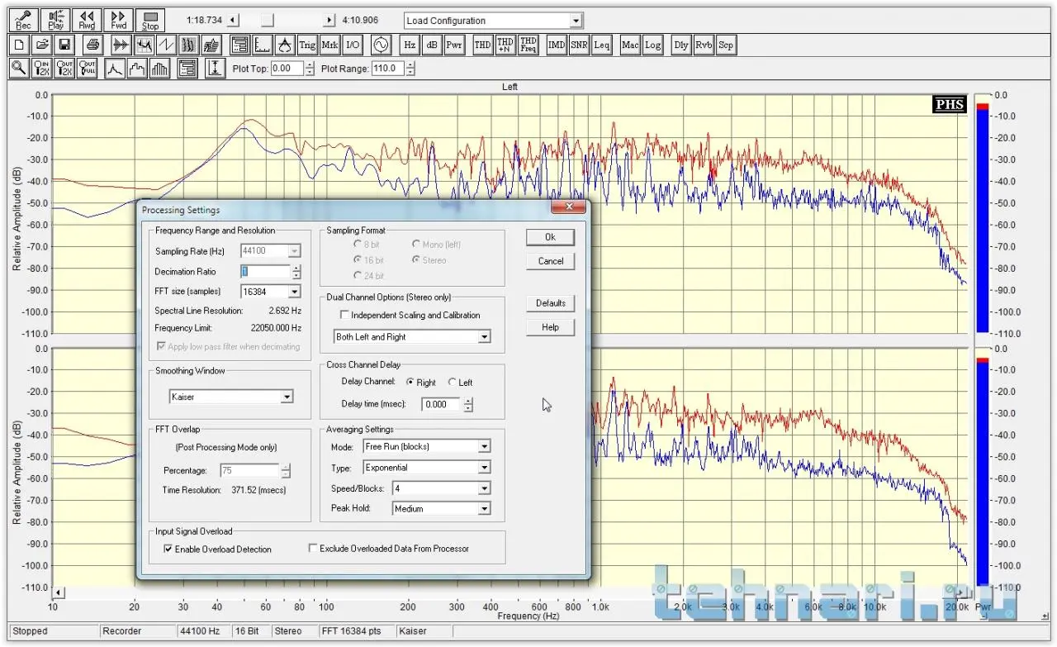Click the Mrk marker toolbar icon
This screenshot has width=1057, height=647.
(329, 45)
